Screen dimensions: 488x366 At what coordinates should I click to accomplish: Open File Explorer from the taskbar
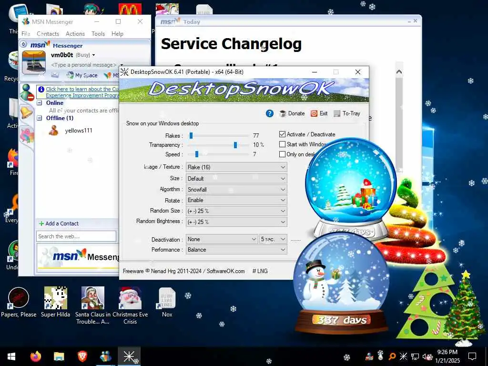59,356
